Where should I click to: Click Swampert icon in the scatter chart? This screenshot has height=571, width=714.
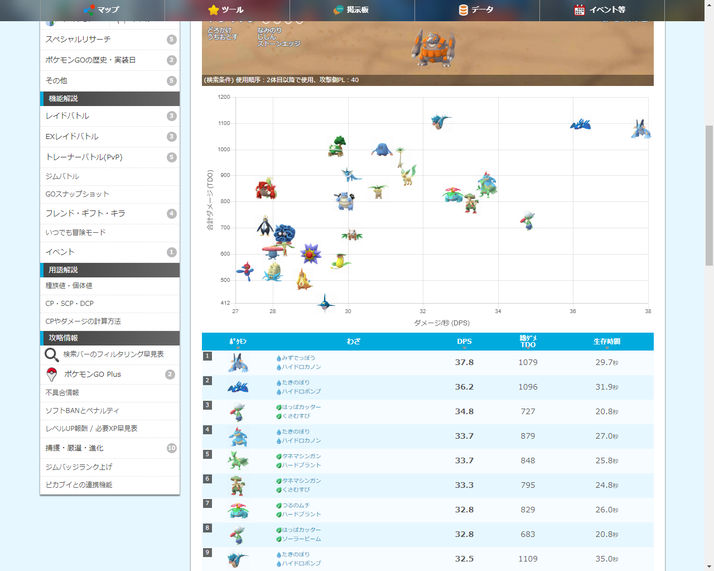coord(640,129)
